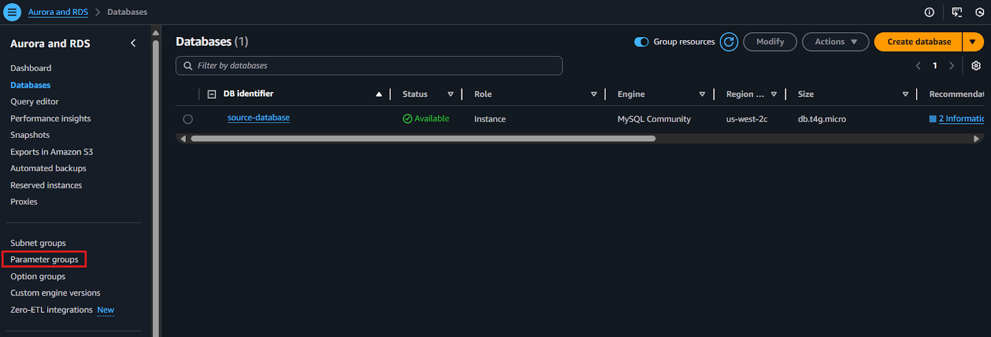Sort by Role column arrow

[593, 94]
